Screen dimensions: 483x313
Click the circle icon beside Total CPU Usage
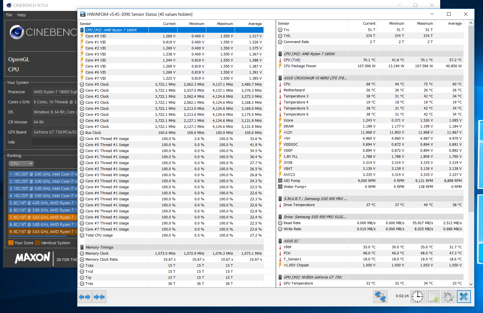[82, 235]
